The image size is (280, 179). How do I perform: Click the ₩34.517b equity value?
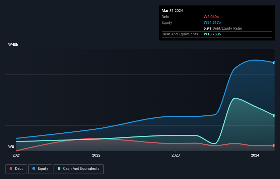[212, 22]
